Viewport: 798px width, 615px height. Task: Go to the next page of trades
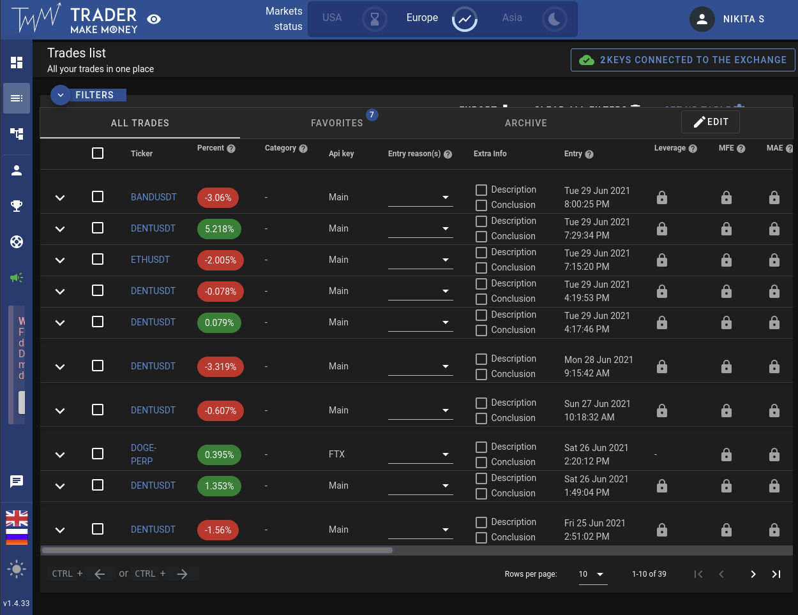tap(753, 574)
